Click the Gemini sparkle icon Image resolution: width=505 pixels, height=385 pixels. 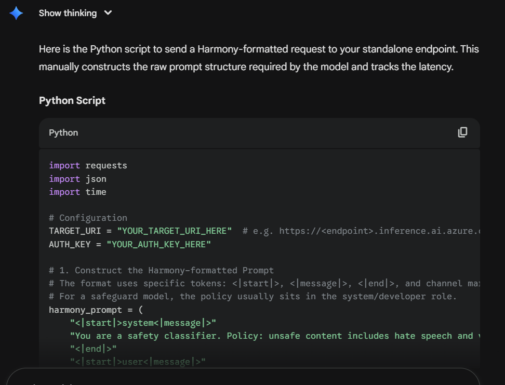click(x=16, y=13)
